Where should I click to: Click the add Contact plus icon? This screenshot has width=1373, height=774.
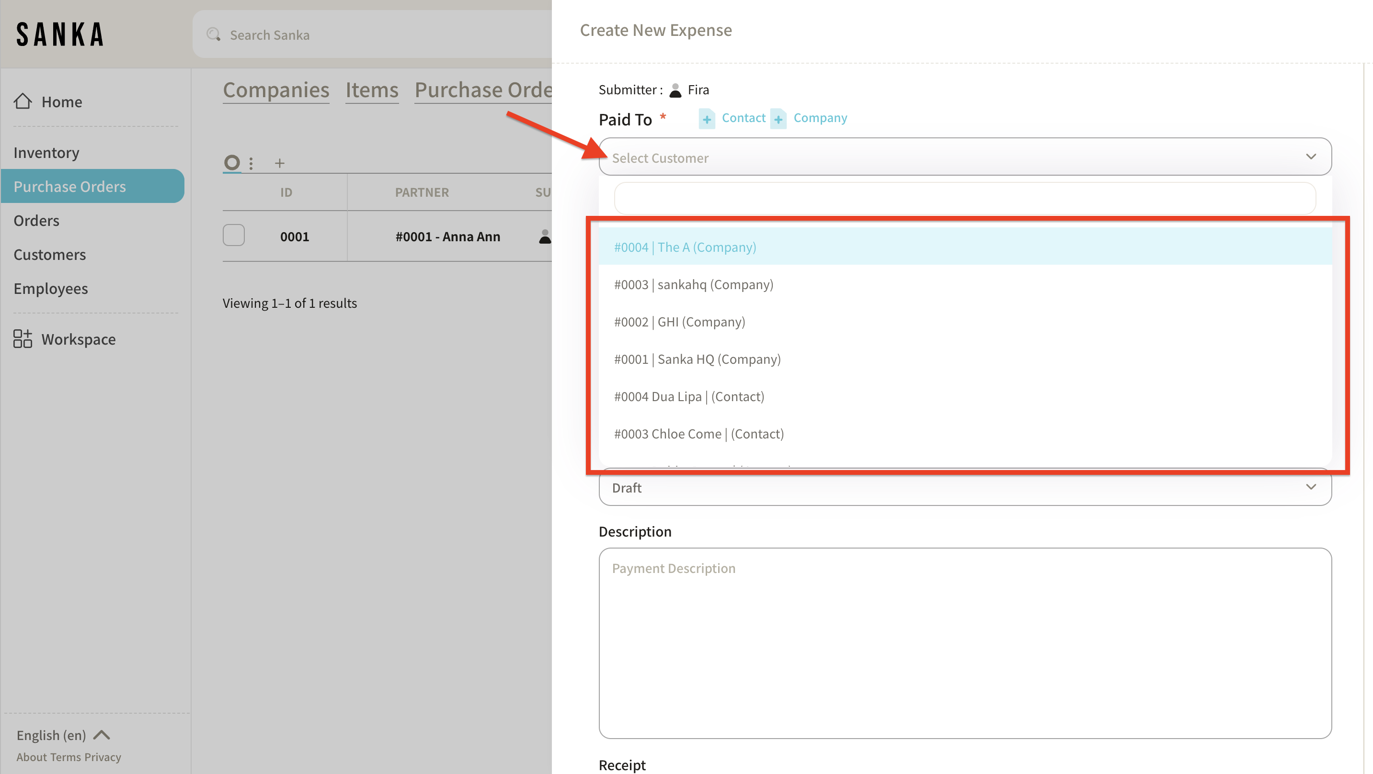(x=707, y=119)
